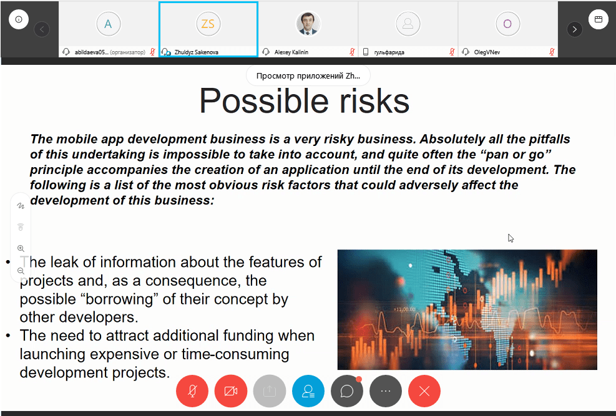Click the remote control touch icon

[x=21, y=227]
